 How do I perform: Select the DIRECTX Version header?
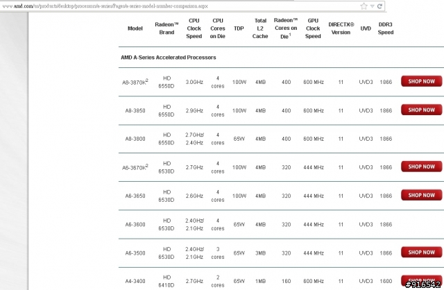[341, 28]
